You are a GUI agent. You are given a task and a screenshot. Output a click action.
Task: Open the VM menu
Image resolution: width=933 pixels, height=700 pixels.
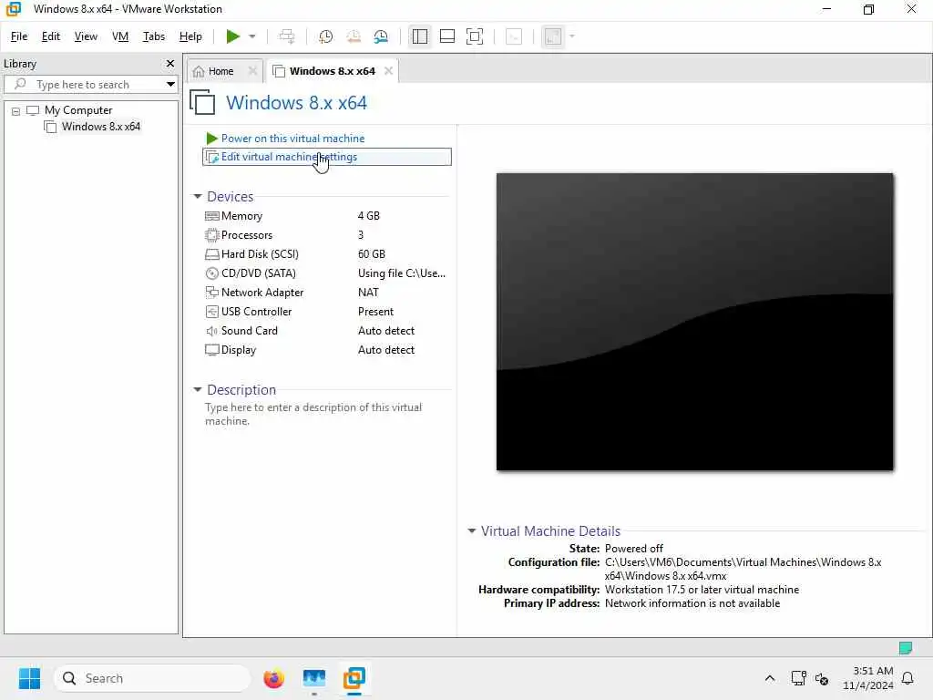pyautogui.click(x=120, y=36)
